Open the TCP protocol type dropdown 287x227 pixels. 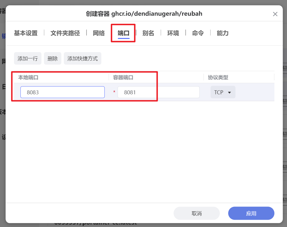223,92
